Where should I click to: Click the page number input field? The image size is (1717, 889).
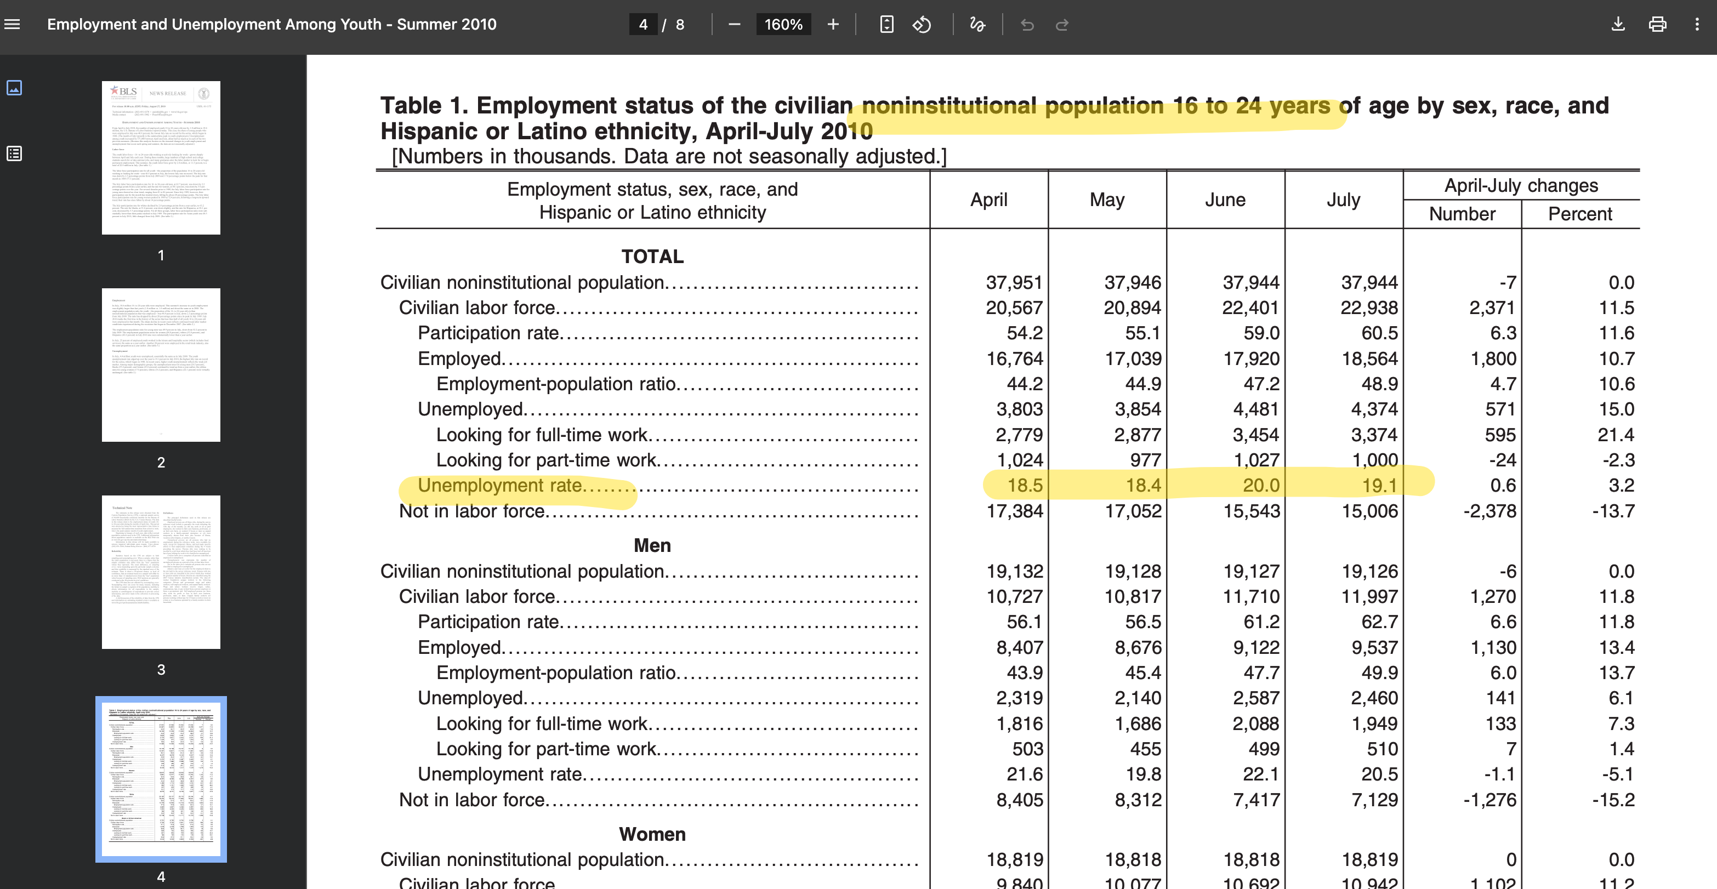tap(643, 25)
